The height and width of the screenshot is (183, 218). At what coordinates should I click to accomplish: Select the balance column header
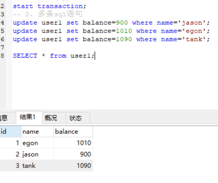click(x=73, y=132)
